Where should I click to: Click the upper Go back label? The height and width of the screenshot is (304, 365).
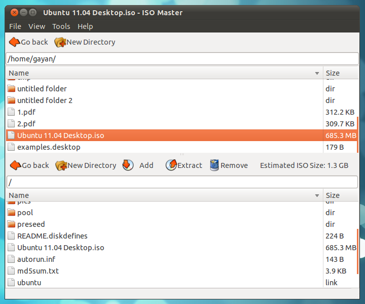[34, 42]
